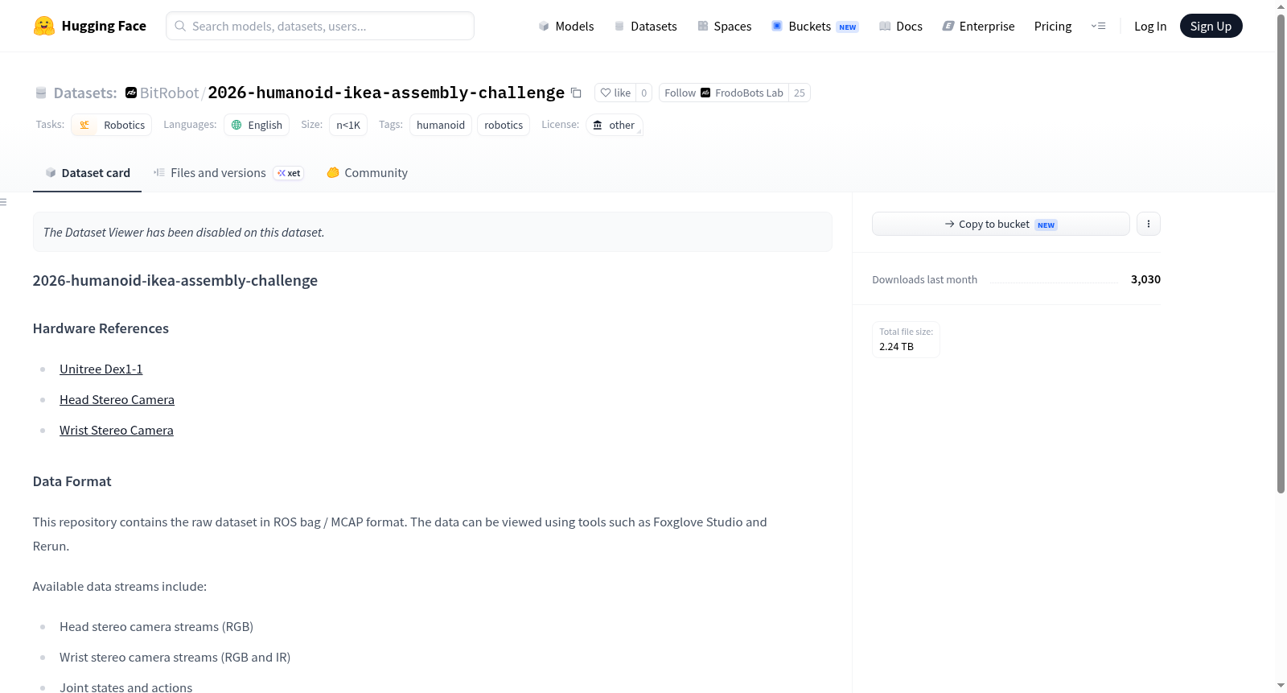Focus the search models input field
Image resolution: width=1287 pixels, height=693 pixels.
pos(320,26)
